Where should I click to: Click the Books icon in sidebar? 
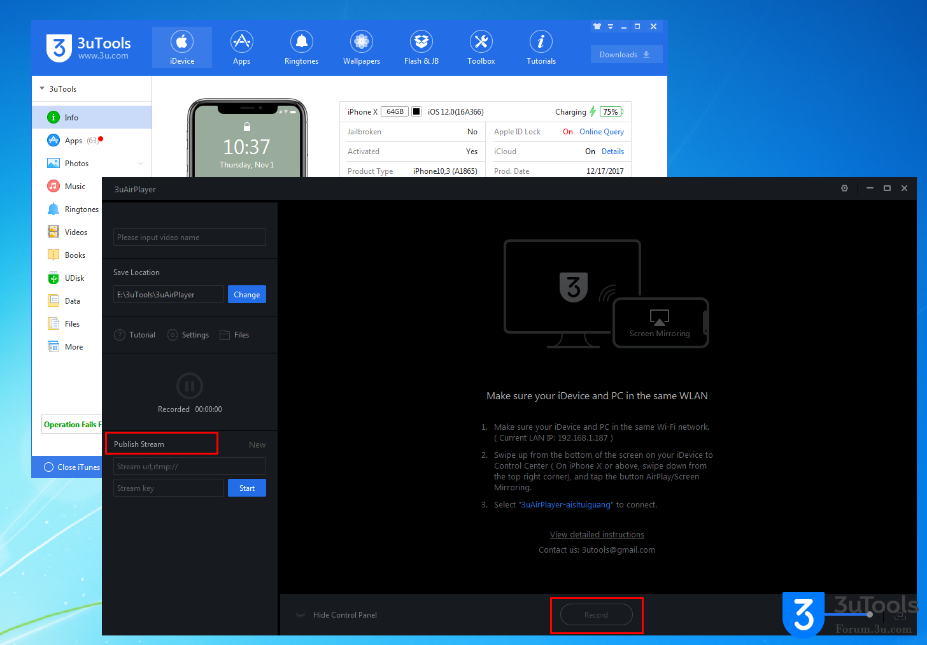tap(53, 255)
